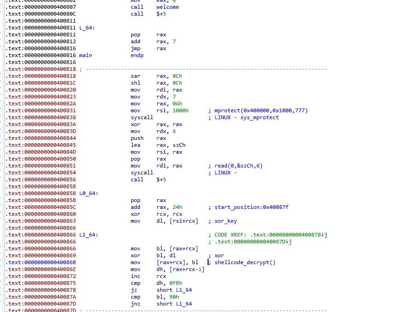Image resolution: width=406 pixels, height=312 pixels.
Task: Click the shellcode_decrypt() comment
Action: pyautogui.click(x=245, y=262)
